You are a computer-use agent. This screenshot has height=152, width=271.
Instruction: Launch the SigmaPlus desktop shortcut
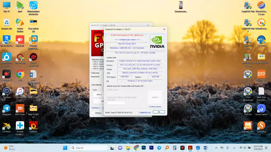pyautogui.click(x=261, y=127)
